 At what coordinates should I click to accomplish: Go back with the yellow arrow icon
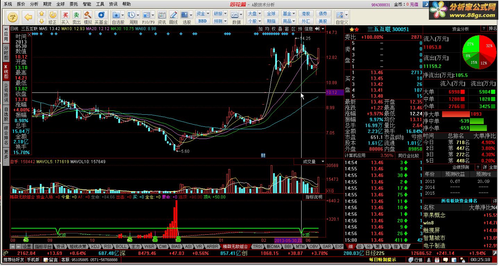28,17
